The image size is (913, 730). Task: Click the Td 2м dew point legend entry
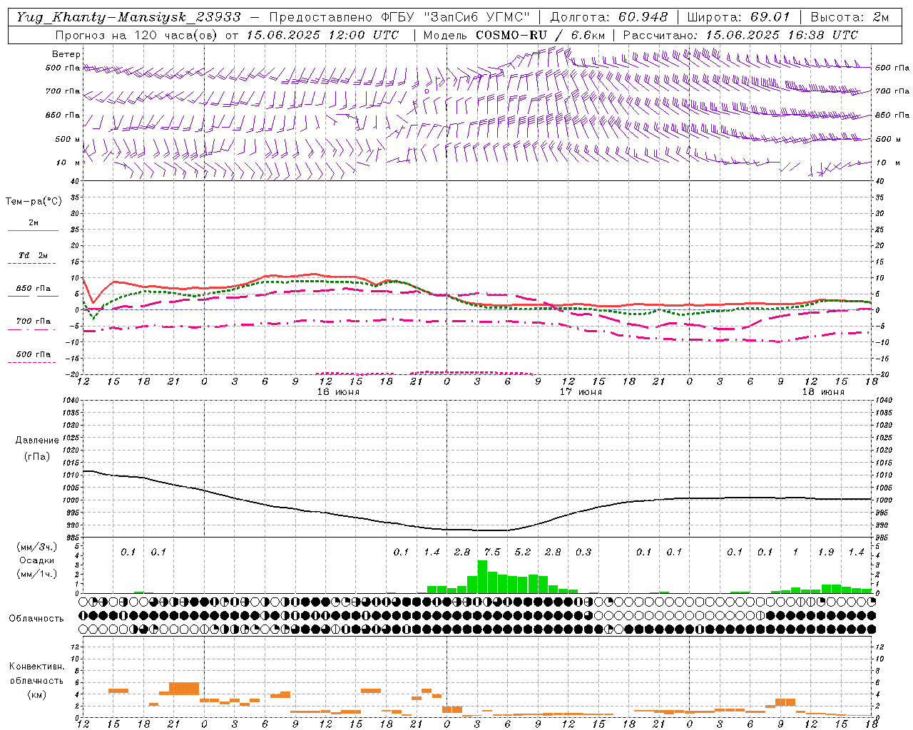click(x=33, y=255)
